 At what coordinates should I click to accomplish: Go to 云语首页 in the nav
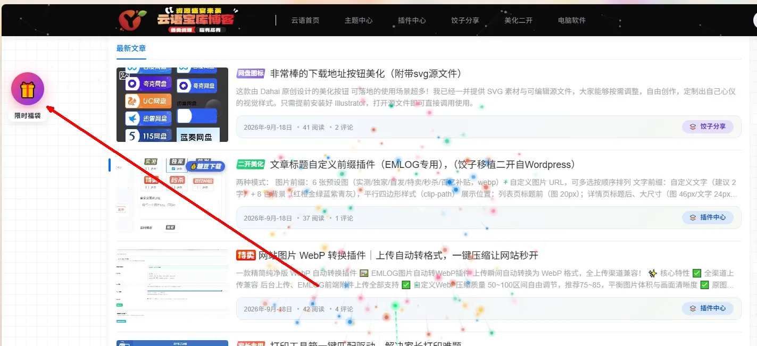click(x=305, y=20)
